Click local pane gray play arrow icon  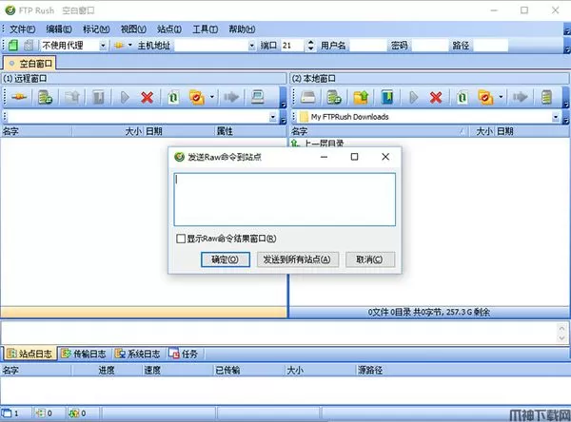pos(413,97)
